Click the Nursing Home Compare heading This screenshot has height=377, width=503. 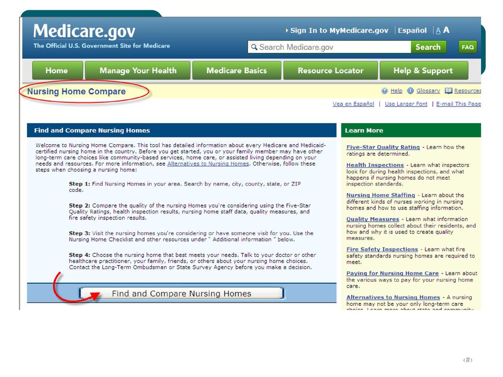(x=76, y=92)
